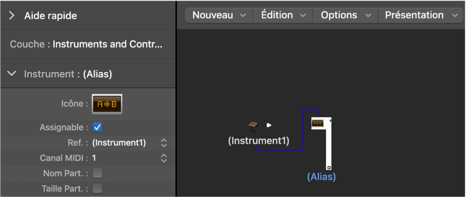Enable the Nom Part. checkbox
Image resolution: width=466 pixels, height=197 pixels.
click(98, 174)
